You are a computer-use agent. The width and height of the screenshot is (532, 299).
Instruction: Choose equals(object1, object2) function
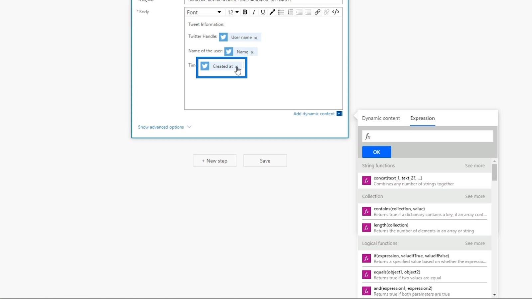(x=425, y=275)
